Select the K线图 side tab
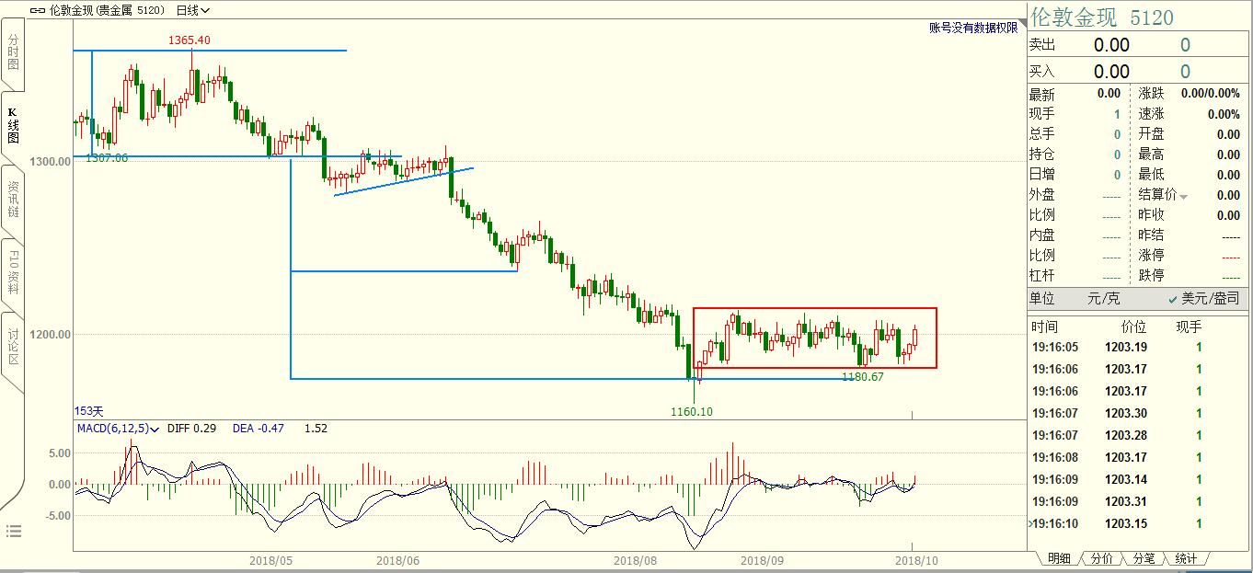The height and width of the screenshot is (573, 1253). pyautogui.click(x=13, y=125)
